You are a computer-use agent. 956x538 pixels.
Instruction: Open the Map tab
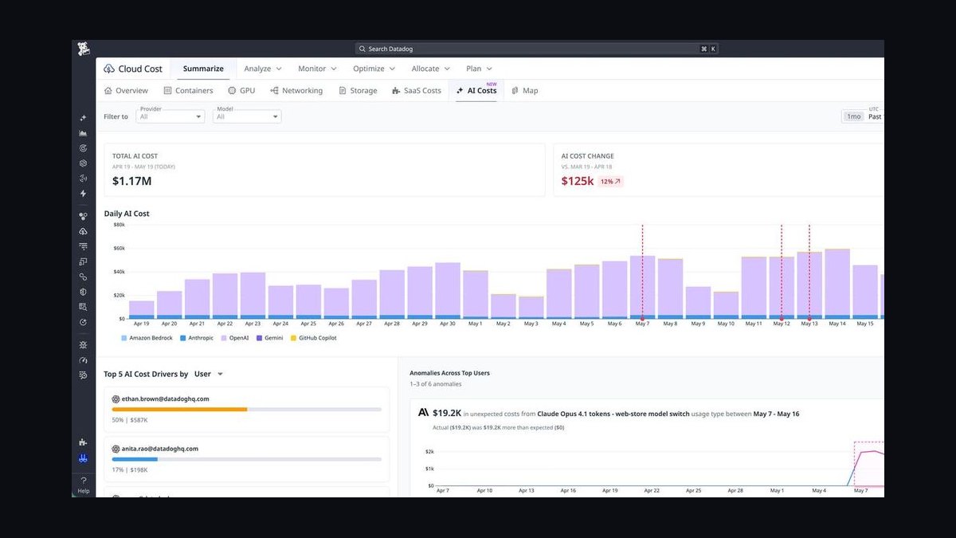[525, 91]
